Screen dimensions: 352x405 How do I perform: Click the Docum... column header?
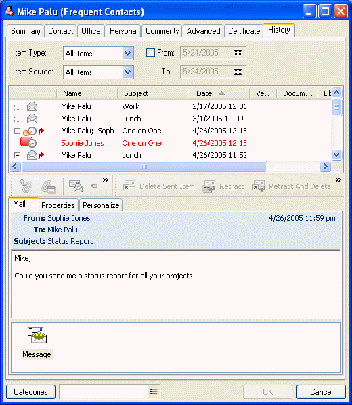click(298, 93)
